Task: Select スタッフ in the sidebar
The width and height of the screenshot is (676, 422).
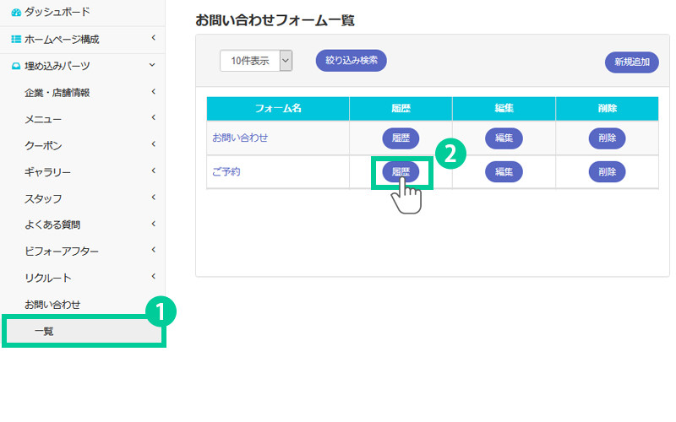Action: pos(43,198)
